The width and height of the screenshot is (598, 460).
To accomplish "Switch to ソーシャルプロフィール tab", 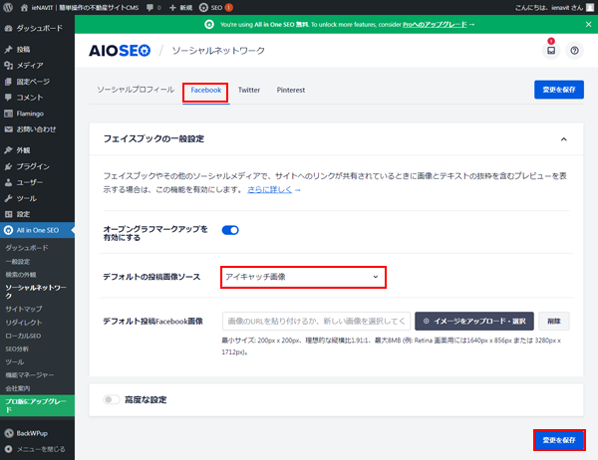I will click(x=136, y=90).
